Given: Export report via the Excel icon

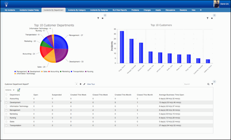Looking at the screenshot, I should coord(19,90).
